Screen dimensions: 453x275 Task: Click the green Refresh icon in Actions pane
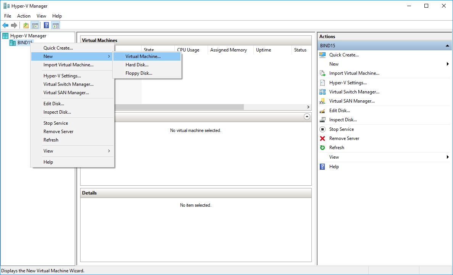tap(322, 148)
